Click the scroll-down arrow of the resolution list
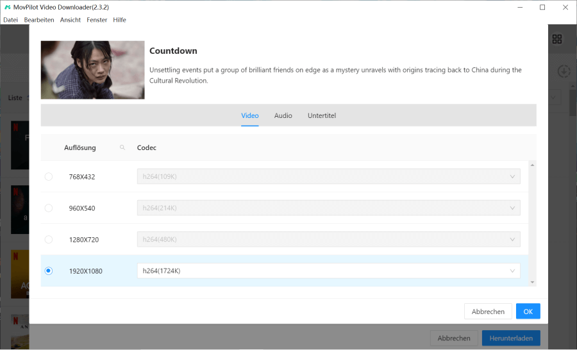 [532, 282]
